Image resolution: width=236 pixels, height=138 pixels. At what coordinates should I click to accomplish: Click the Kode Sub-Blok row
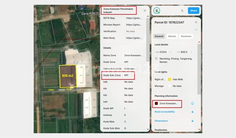pyautogui.click(x=123, y=128)
